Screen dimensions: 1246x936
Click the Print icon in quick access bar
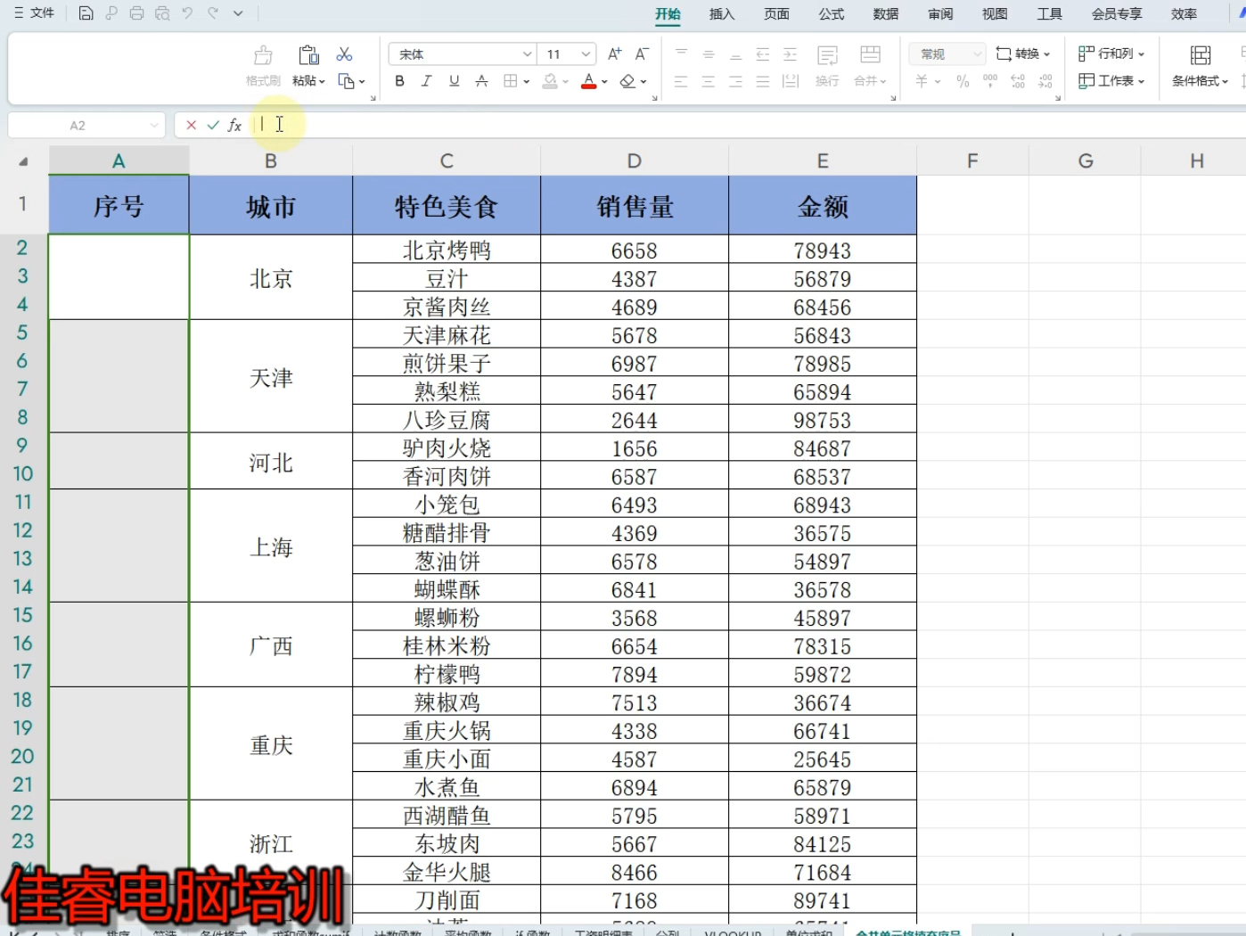[x=136, y=13]
